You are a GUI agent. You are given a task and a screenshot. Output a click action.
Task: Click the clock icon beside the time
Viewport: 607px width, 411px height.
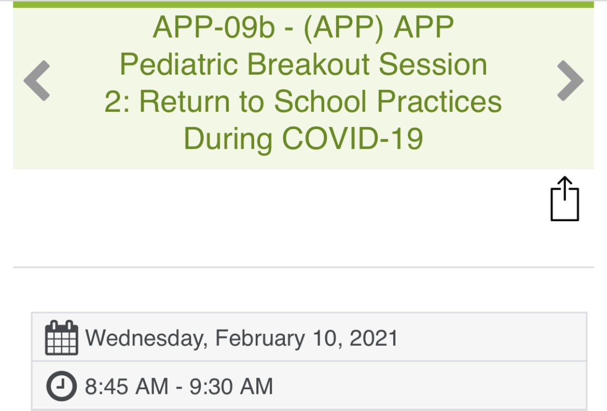tap(62, 386)
